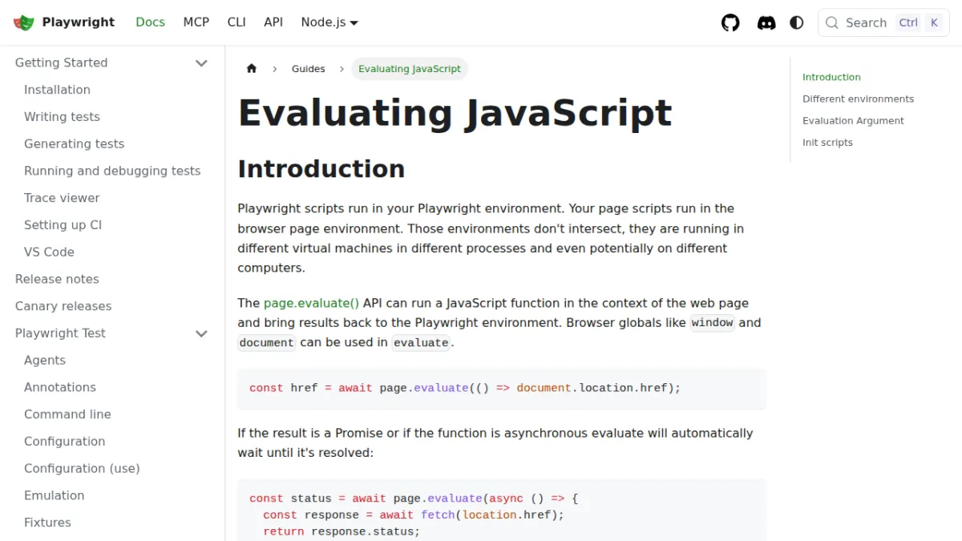Open the Fixtures page
Screen dimensions: 962x541
point(47,523)
